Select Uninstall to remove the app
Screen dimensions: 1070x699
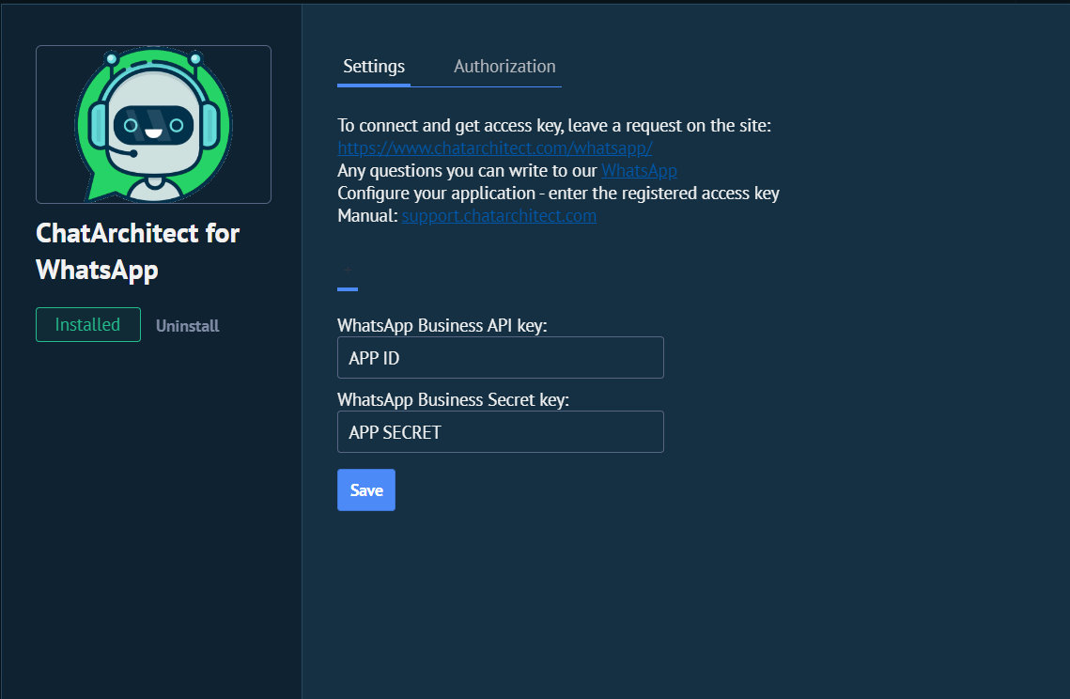pos(187,325)
